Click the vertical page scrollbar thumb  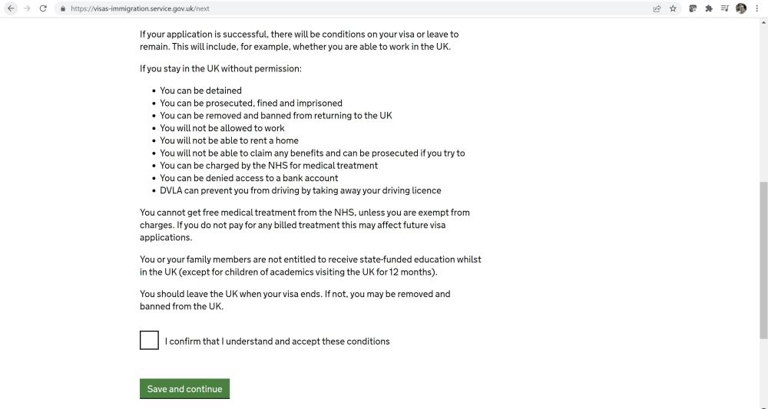[763, 261]
